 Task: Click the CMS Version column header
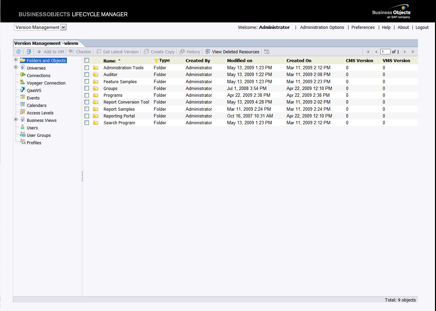point(360,61)
